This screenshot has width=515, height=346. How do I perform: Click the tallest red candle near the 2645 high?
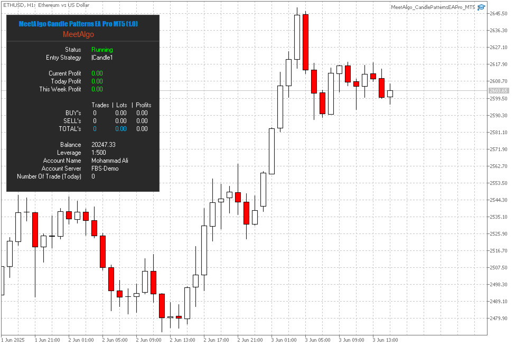(305, 42)
